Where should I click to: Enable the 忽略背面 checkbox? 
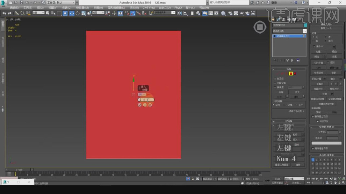pos(275,83)
